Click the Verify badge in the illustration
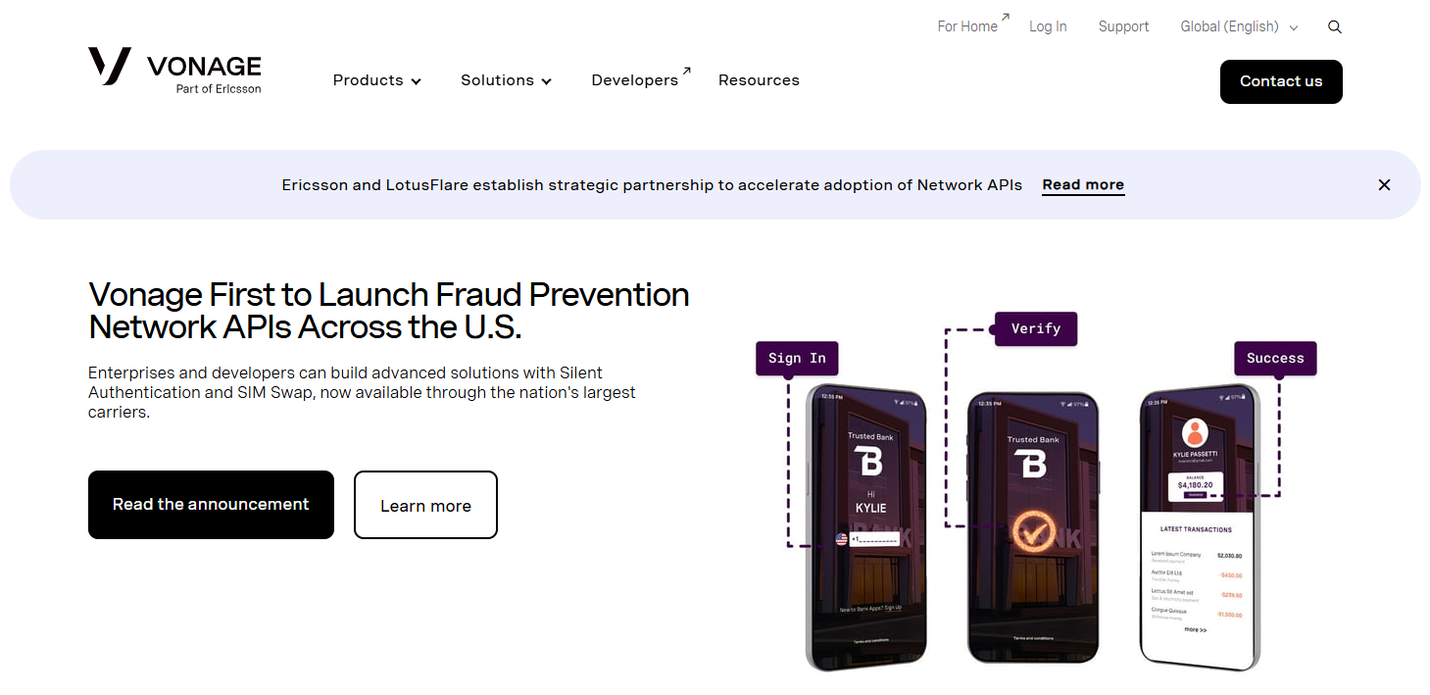This screenshot has width=1430, height=695. pyautogui.click(x=1035, y=328)
